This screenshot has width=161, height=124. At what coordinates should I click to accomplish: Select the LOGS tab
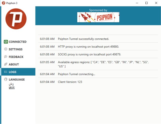18,72
